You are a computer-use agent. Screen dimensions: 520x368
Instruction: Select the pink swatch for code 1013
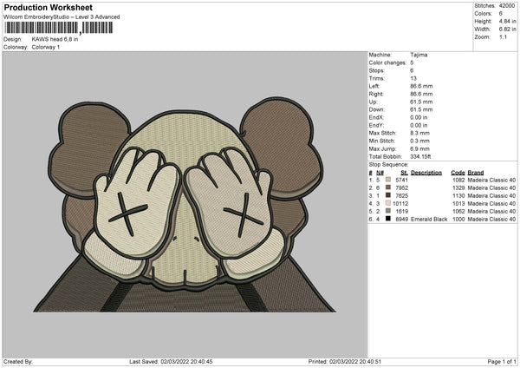(388, 203)
